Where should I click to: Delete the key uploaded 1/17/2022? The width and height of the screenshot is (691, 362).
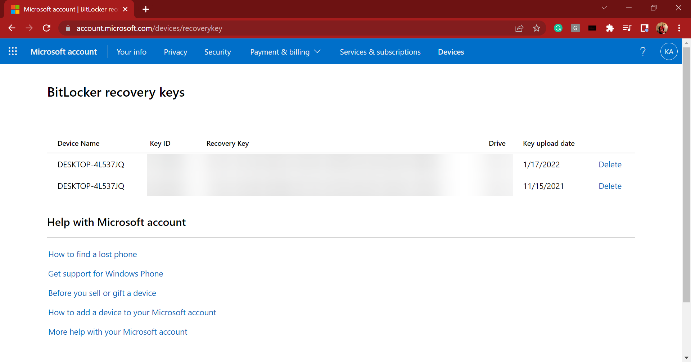(x=610, y=164)
